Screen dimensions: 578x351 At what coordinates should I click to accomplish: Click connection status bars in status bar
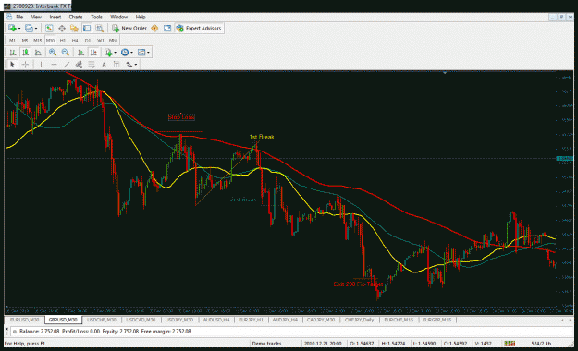[x=510, y=344]
